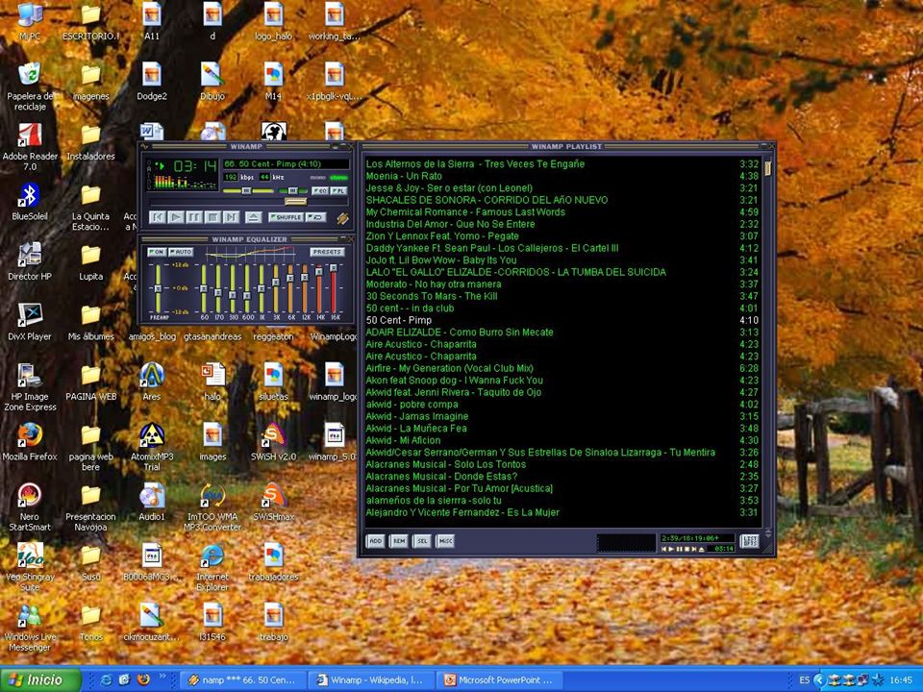Click the PAGINA WEB folder icon
The width and height of the screenshot is (923, 692).
[90, 382]
